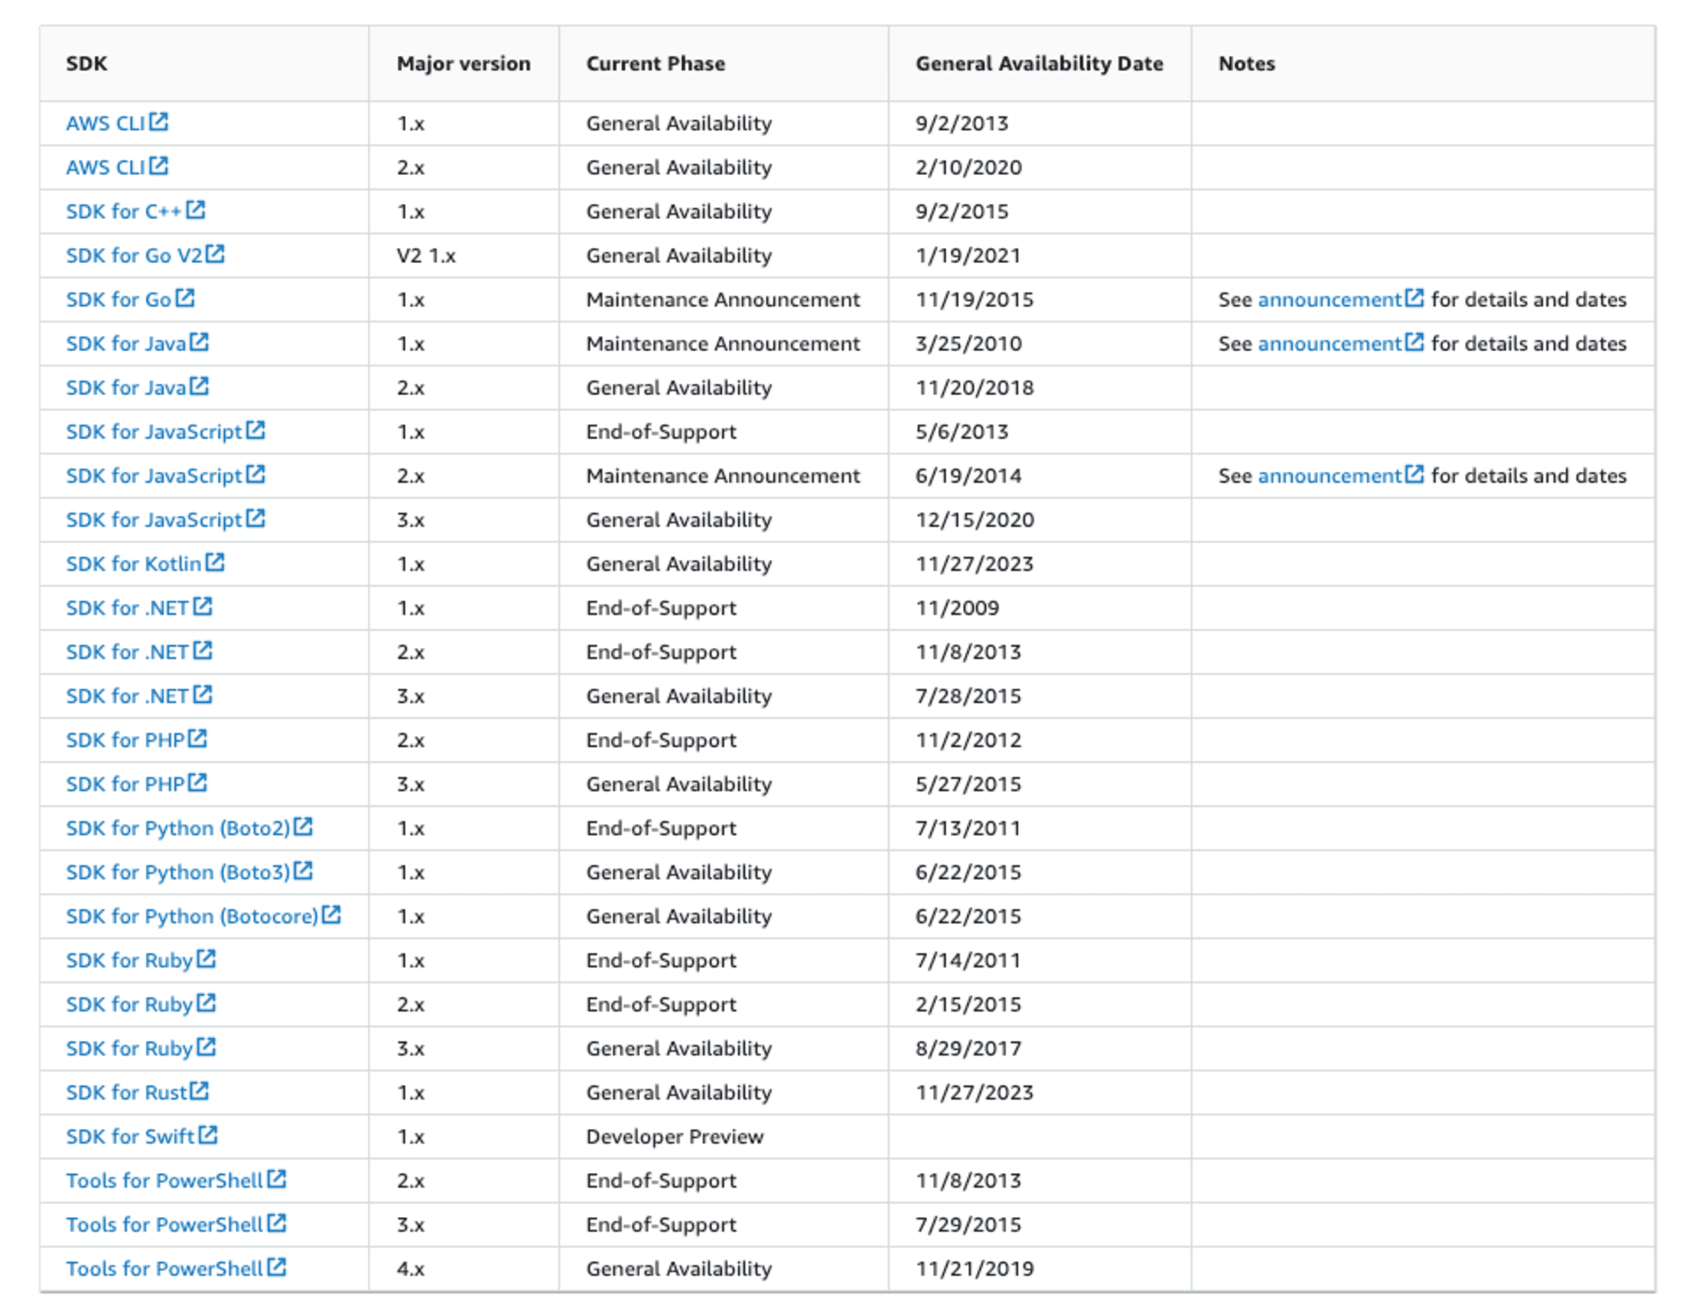The image size is (1691, 1311).
Task: Select the date 11/19/2015
Action: tap(975, 299)
